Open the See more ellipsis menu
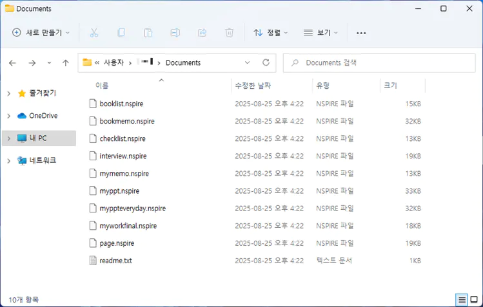The image size is (483, 307). 361,32
